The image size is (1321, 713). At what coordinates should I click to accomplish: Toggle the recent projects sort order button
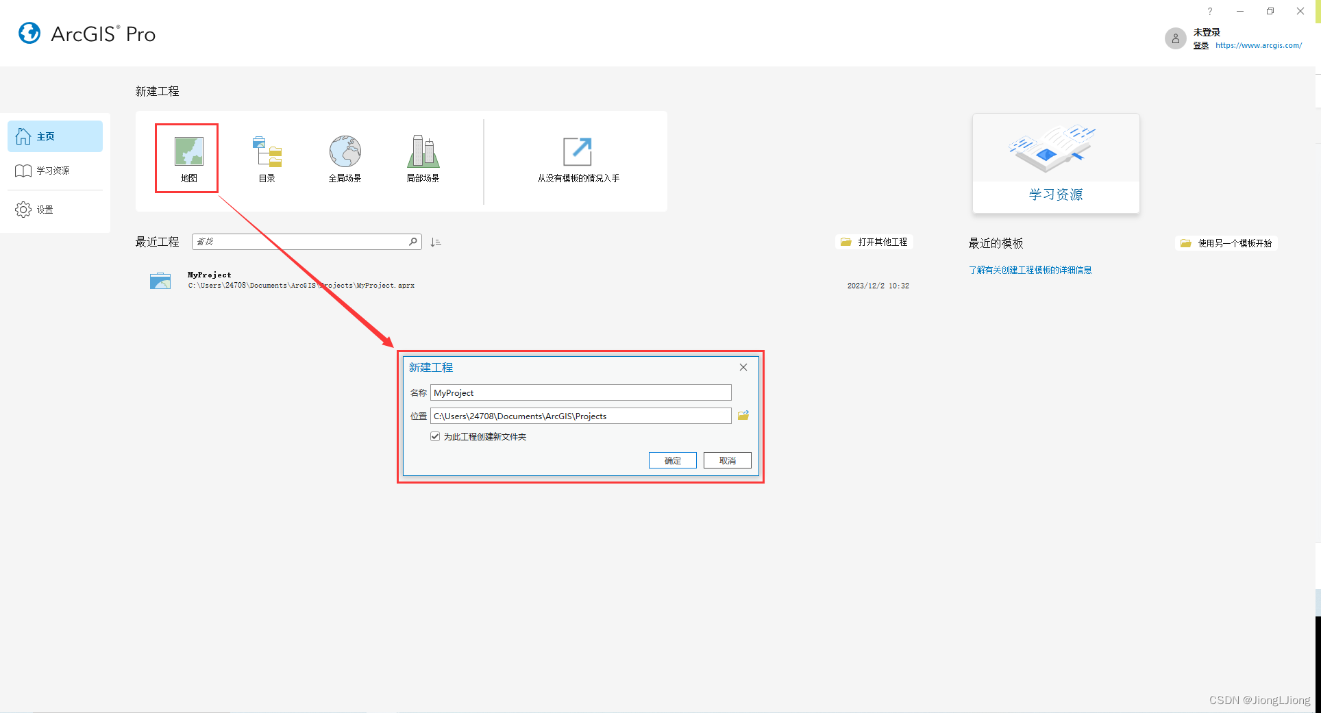[x=436, y=242]
